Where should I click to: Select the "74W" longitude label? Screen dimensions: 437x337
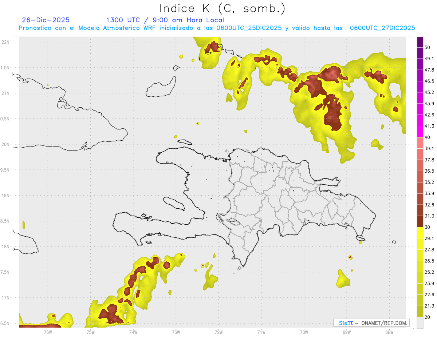pyautogui.click(x=133, y=332)
